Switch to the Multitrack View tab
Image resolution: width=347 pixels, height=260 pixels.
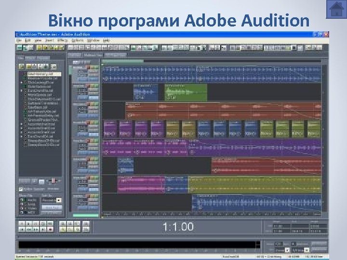pyautogui.click(x=93, y=55)
